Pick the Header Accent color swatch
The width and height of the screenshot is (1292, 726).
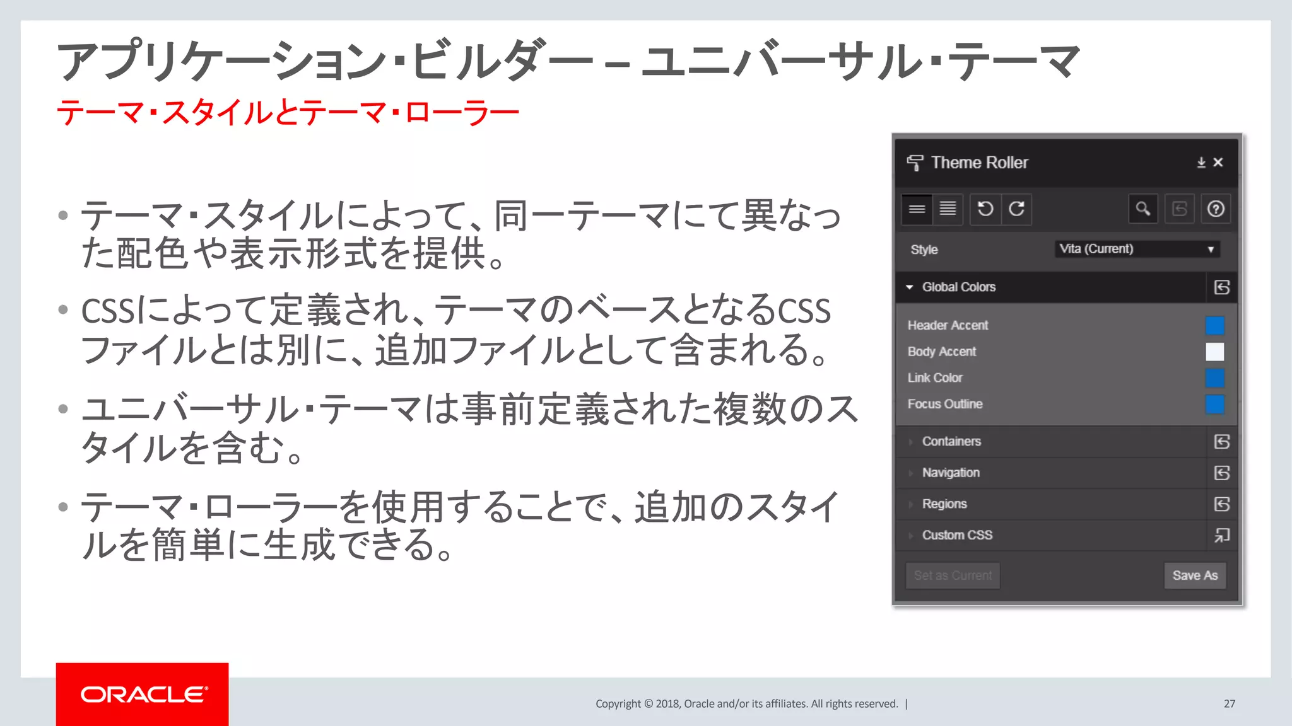click(x=1215, y=325)
